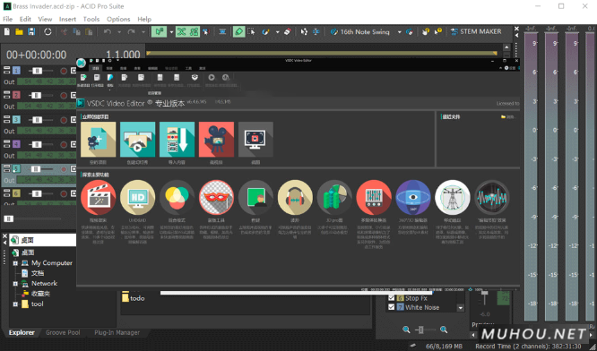Open the Redo history dropdown arrow
This screenshot has width=597, height=351.
tap(143, 32)
